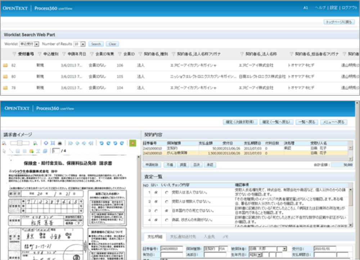The width and height of the screenshot is (360, 260).
Task: Go to last page of image
Action: coord(91,143)
